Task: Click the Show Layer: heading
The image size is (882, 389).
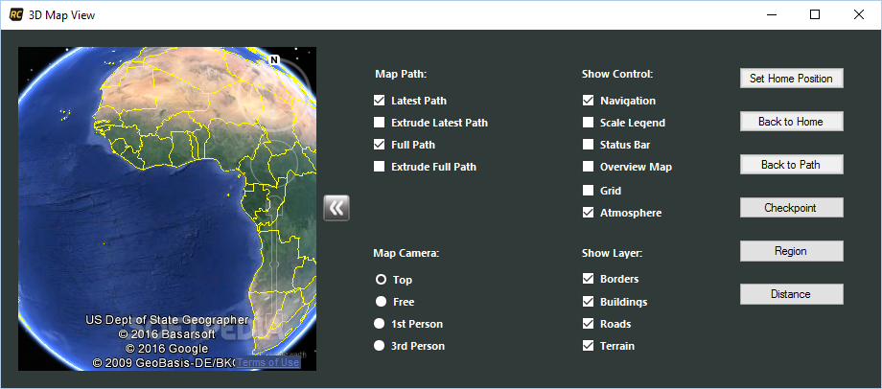Action: tap(612, 253)
